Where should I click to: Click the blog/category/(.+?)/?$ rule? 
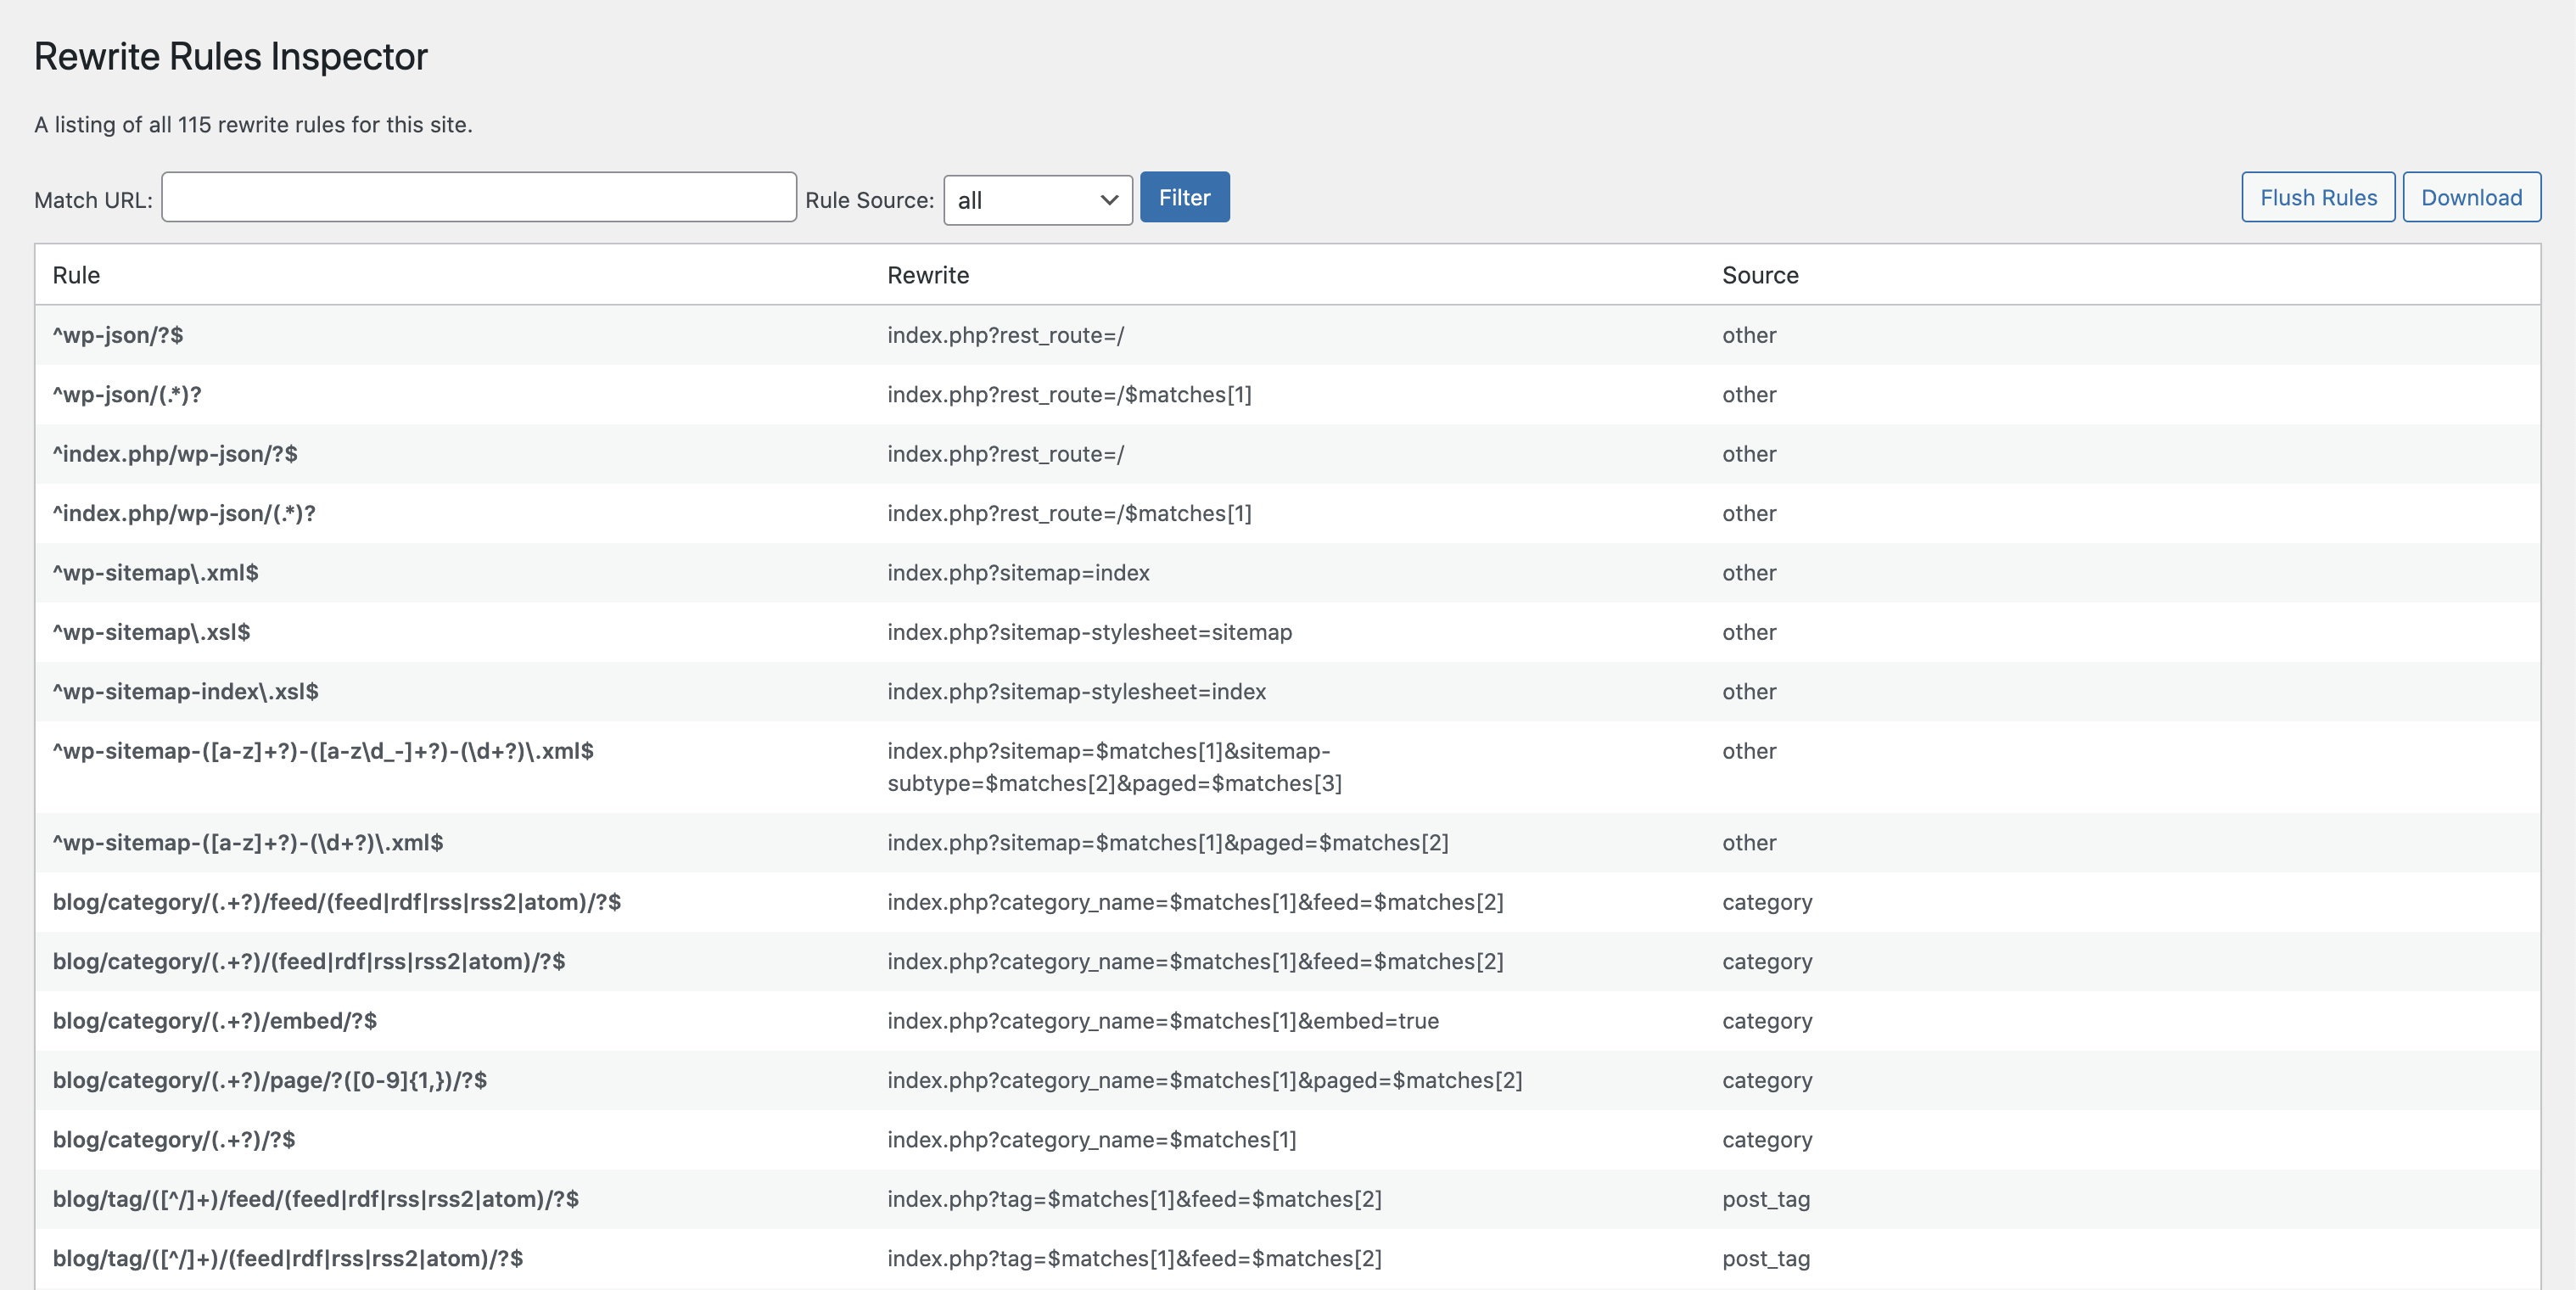[x=174, y=1140]
